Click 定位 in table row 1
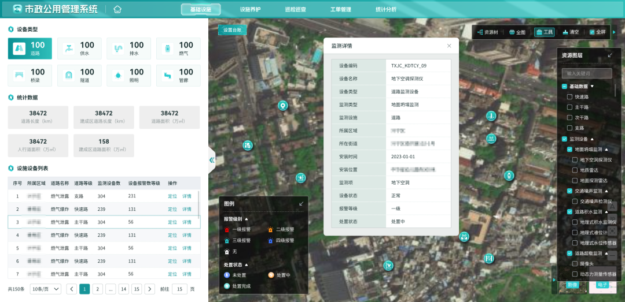Screen dimensions: 625x302 172,196
